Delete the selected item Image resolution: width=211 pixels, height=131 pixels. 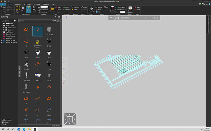3,12
